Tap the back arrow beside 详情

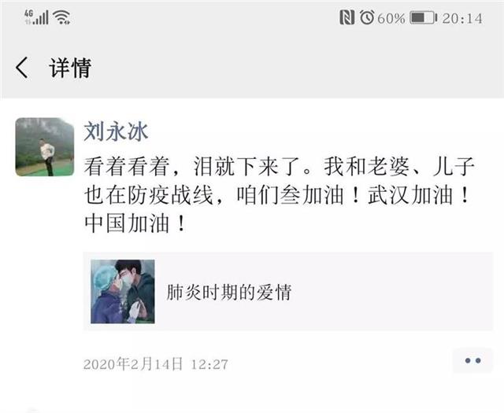click(22, 68)
